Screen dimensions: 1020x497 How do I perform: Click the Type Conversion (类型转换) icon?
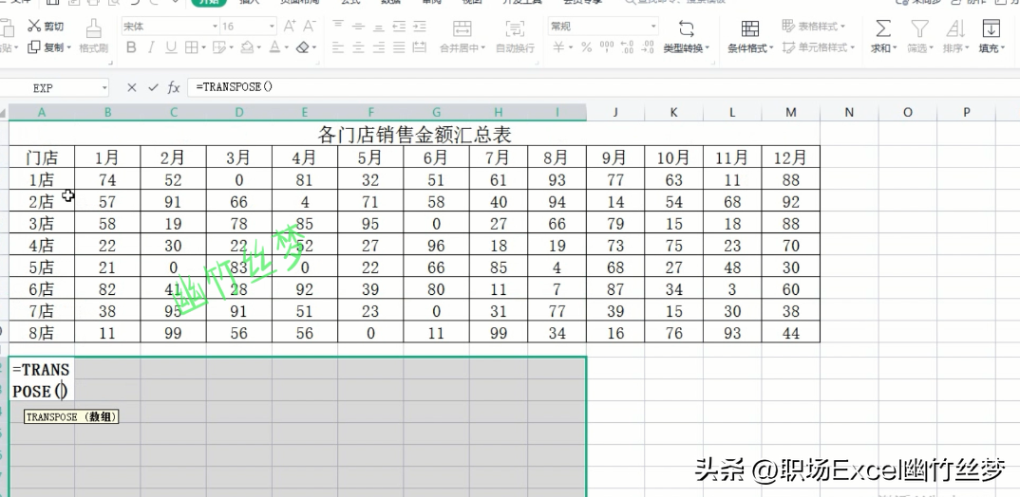coord(687,28)
